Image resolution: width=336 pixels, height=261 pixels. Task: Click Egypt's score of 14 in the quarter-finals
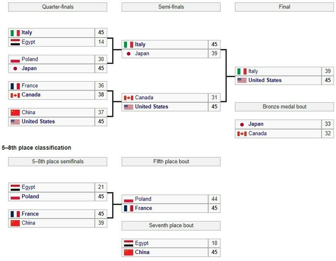tap(101, 42)
